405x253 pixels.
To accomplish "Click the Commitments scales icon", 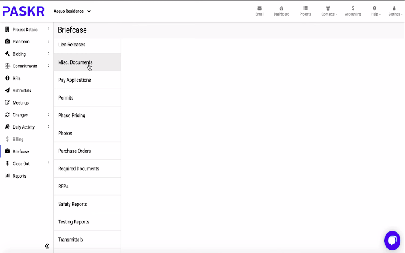I will [x=7, y=66].
